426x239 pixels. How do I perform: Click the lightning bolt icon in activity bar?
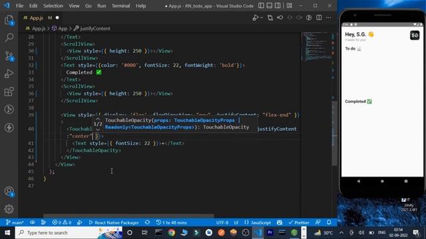pyautogui.click(x=9, y=127)
